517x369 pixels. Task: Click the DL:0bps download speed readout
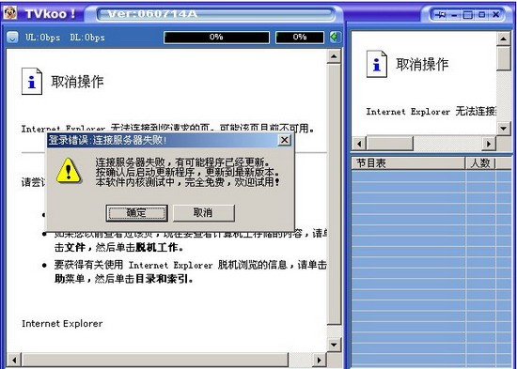pos(87,38)
